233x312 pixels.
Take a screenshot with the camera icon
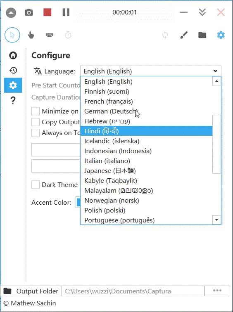pos(29,12)
